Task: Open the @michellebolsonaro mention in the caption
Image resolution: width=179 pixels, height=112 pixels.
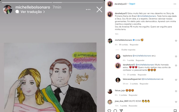Action: (147, 16)
